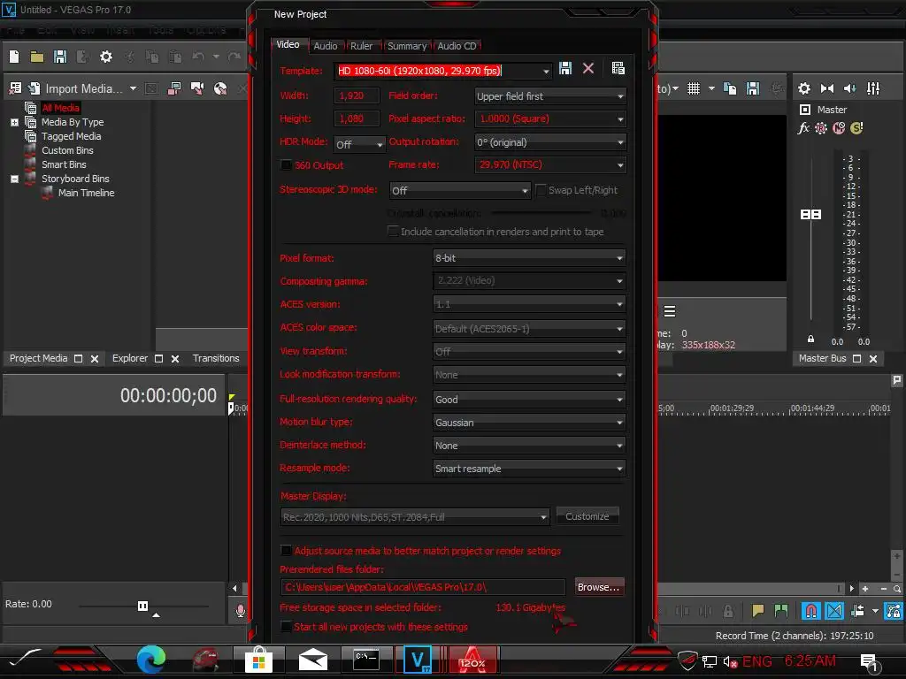Switch to the Explorer panel tab
Screen dimensions: 906x679
point(130,358)
